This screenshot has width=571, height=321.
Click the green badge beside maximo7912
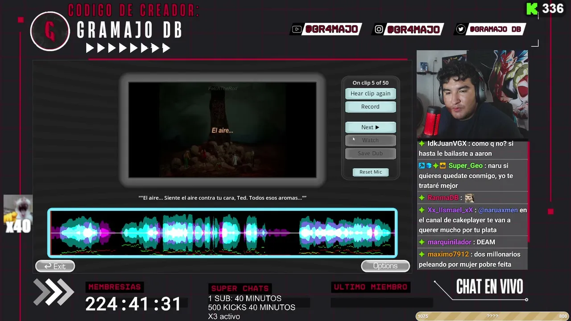(422, 254)
